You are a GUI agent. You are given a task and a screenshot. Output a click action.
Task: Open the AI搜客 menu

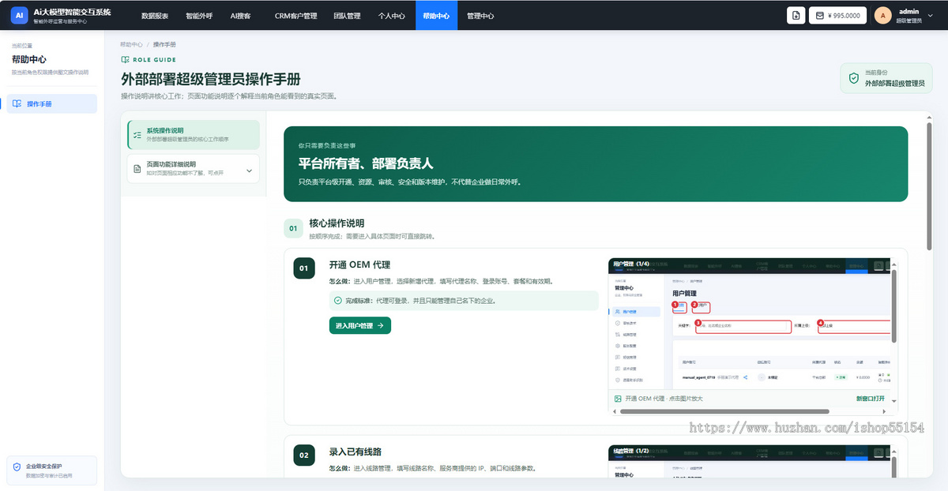240,16
